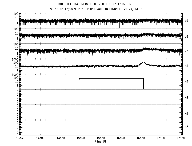Viewport: 192px width, 146px height.
Task: Click the h2 trace step near 15:00
Action: pos(79,79)
